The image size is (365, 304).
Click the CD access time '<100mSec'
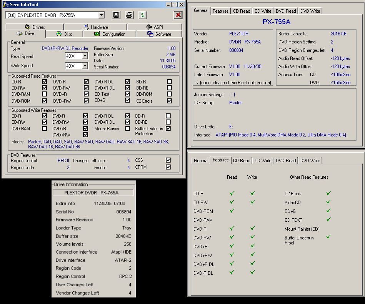(x=340, y=75)
